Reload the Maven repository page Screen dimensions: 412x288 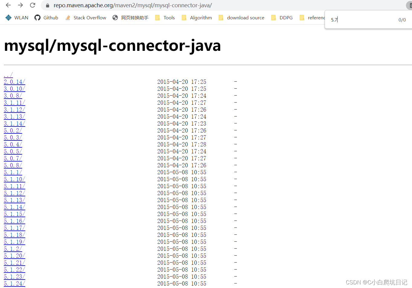(x=33, y=5)
